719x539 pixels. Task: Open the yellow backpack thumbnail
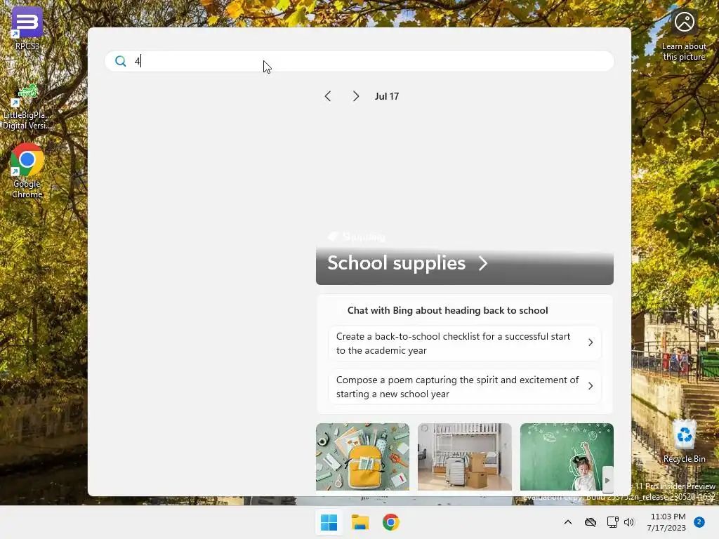click(362, 456)
